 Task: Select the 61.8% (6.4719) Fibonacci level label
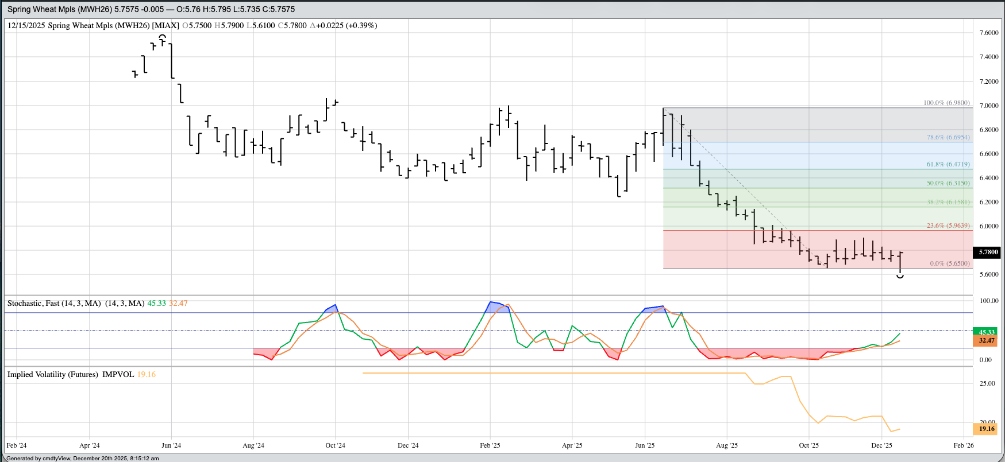[948, 164]
